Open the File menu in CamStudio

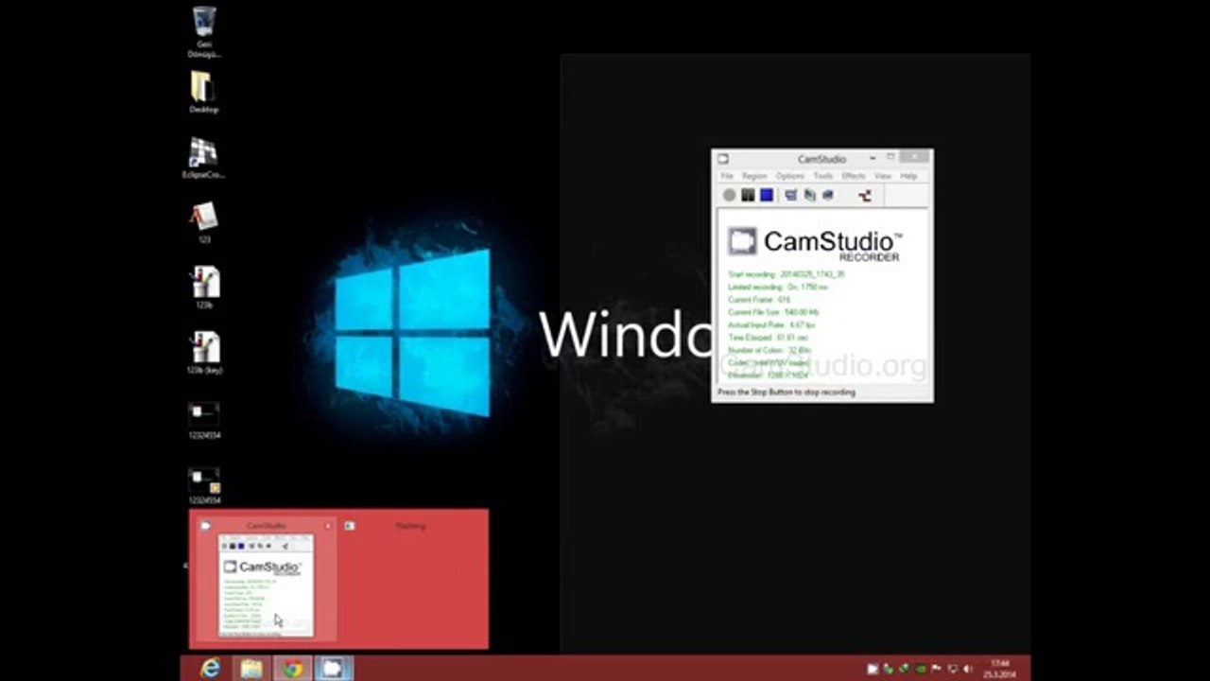pyautogui.click(x=727, y=176)
